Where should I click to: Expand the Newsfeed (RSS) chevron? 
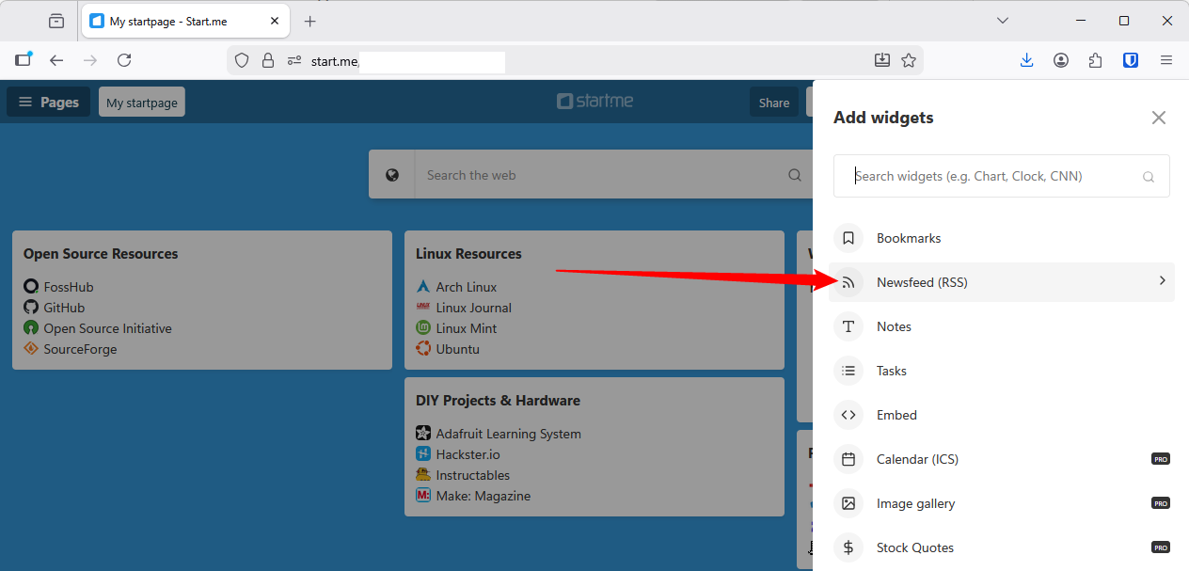(x=1162, y=281)
